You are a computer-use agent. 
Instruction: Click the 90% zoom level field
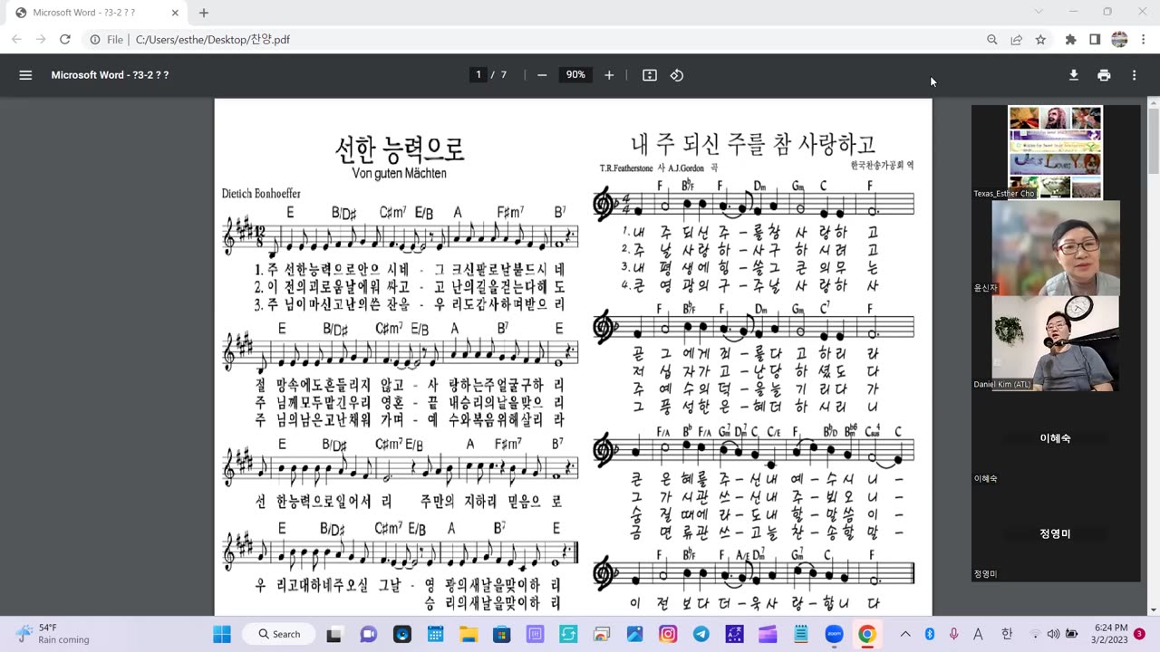click(575, 75)
